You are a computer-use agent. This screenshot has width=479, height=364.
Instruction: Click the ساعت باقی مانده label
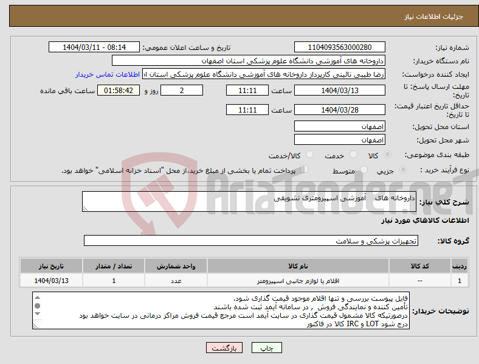(67, 91)
